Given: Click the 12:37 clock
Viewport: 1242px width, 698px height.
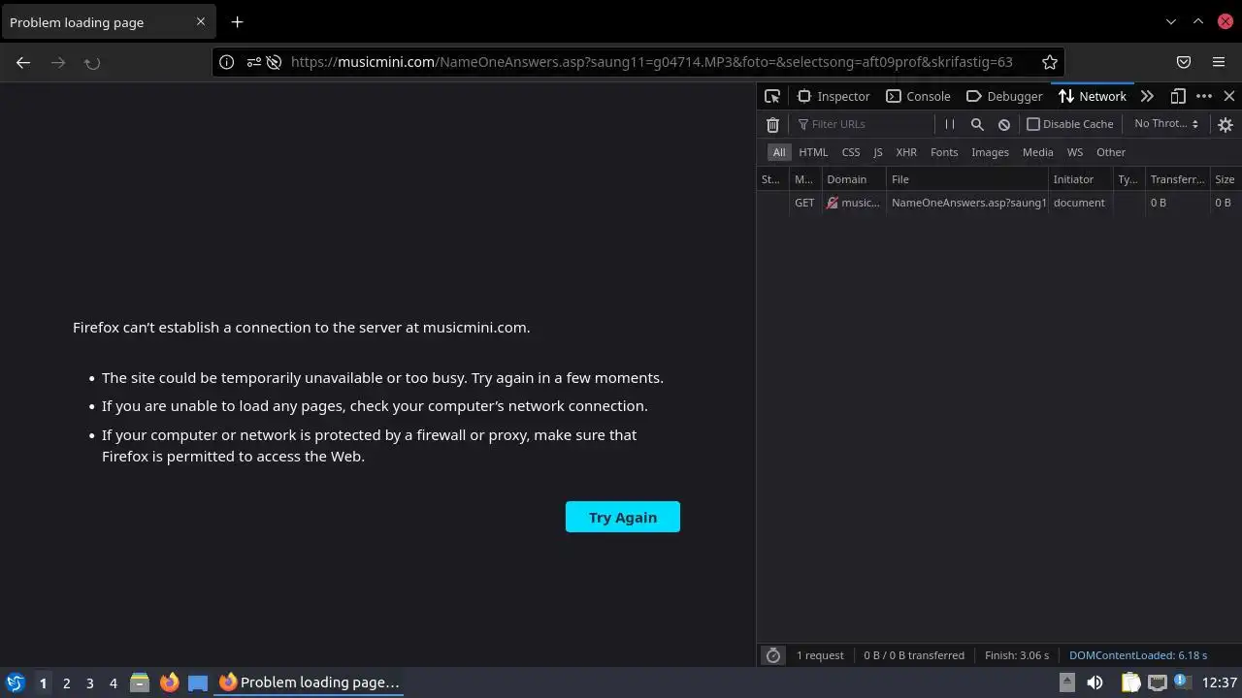Looking at the screenshot, I should 1220,682.
